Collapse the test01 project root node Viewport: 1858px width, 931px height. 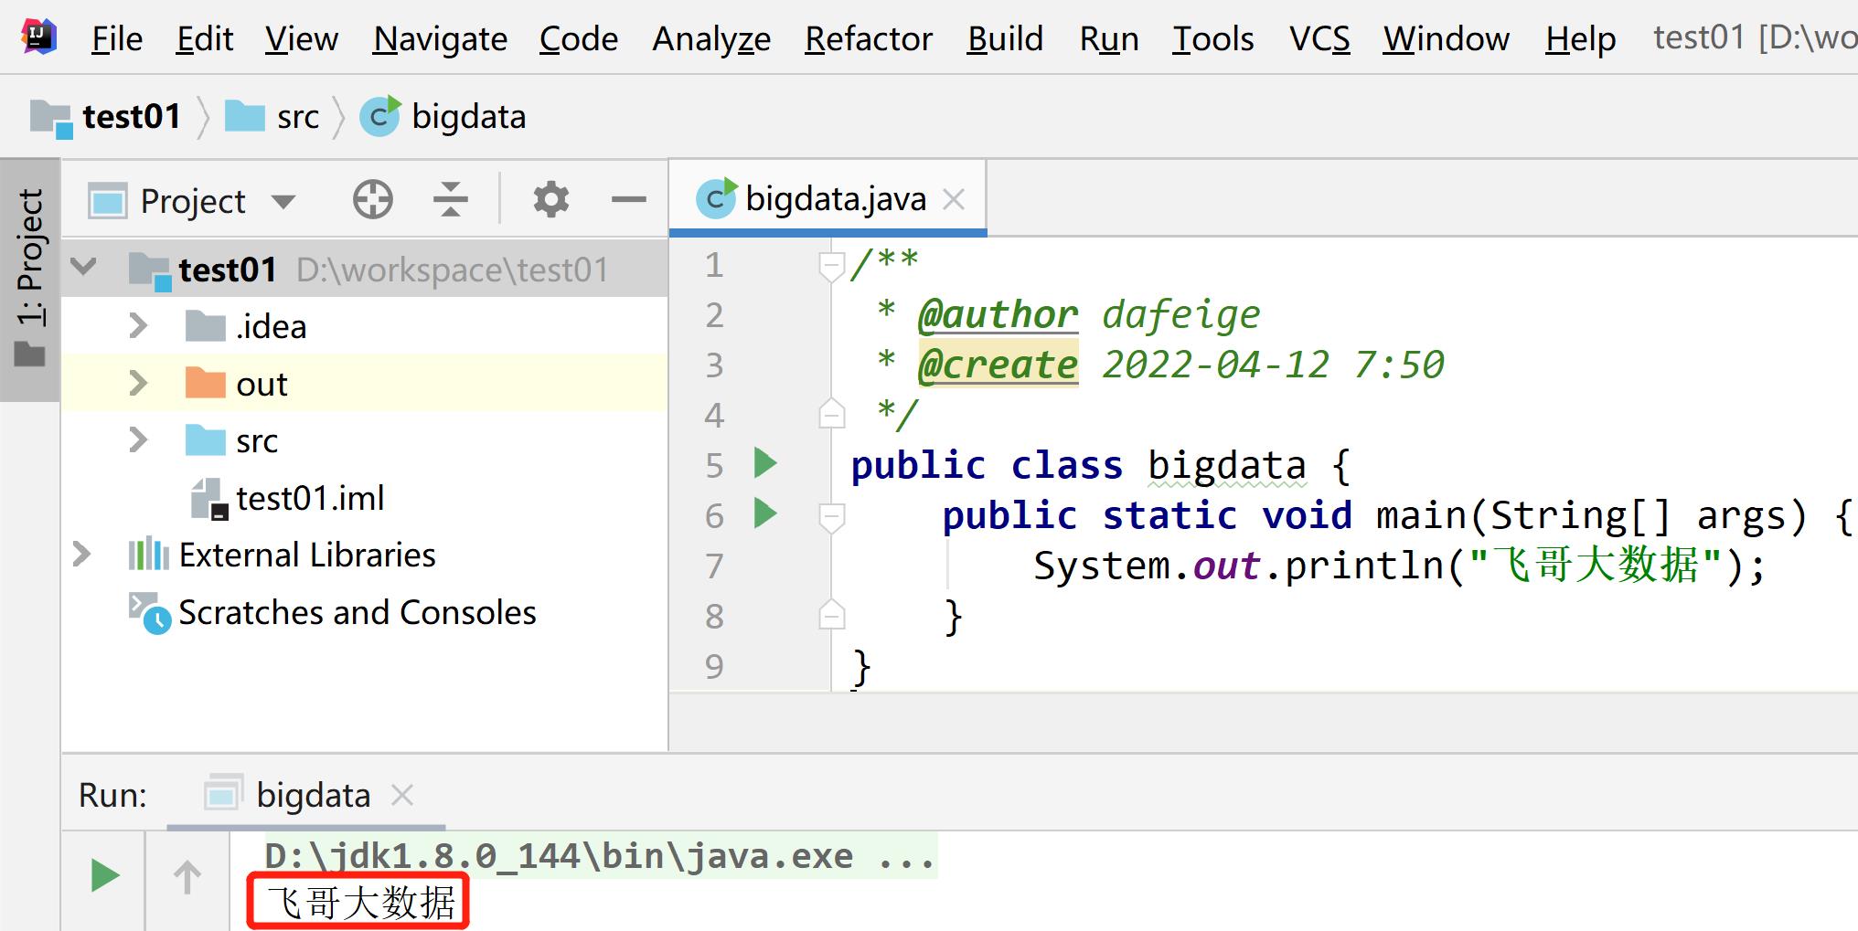(84, 268)
